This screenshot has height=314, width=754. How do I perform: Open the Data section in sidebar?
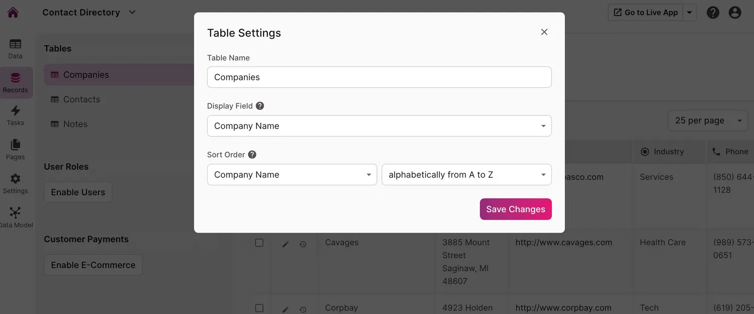click(x=16, y=49)
